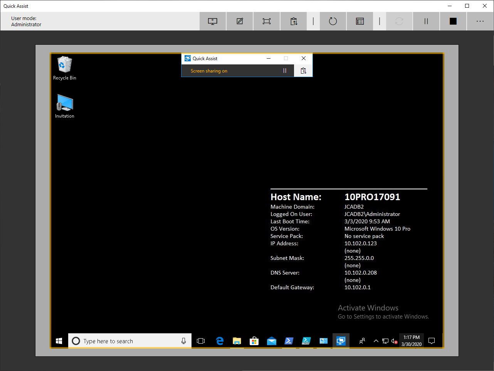Click the Select Monitor toolbar icon
This screenshot has width=494, height=371.
213,21
